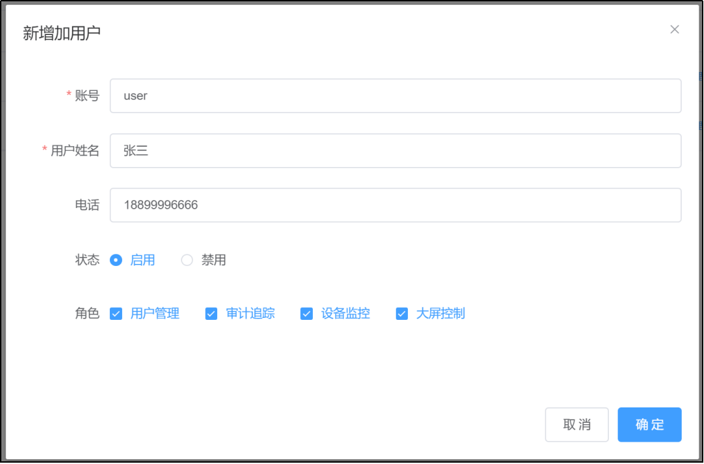Uncheck the 大屏控制 role checkbox
The image size is (704, 464).
402,314
